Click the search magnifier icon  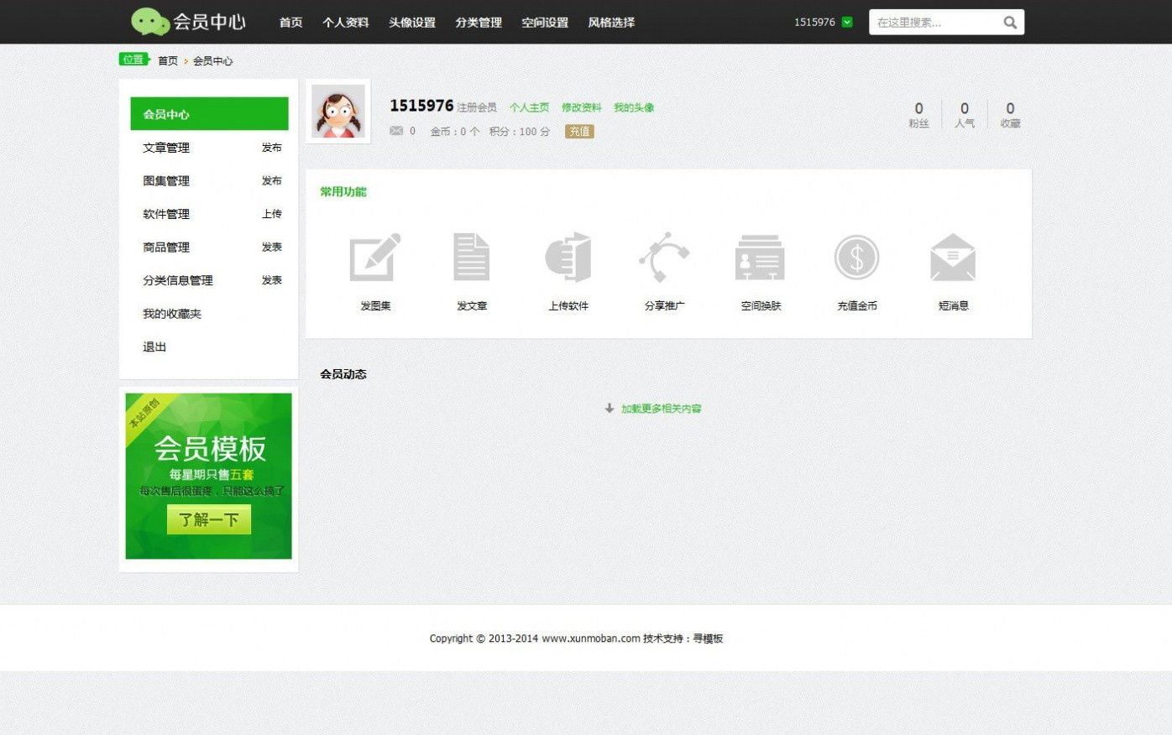pos(1010,23)
